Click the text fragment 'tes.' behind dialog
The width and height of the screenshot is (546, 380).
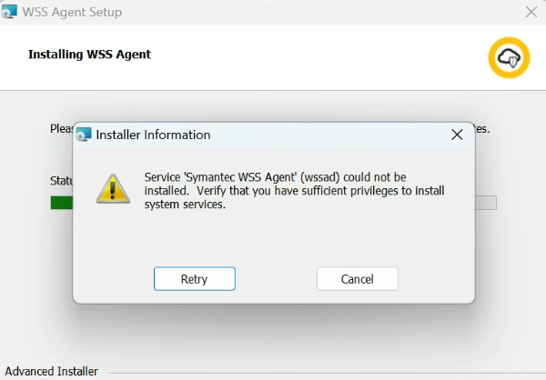[482, 129]
